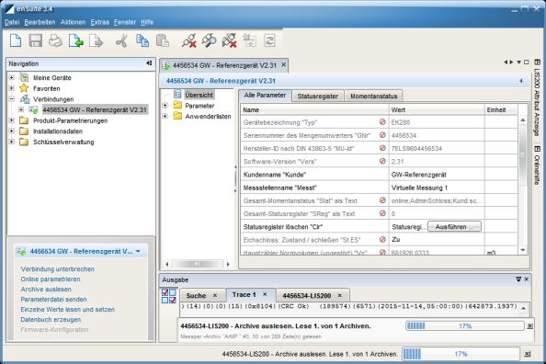Switch to the Statusregister tab

[x=317, y=97]
